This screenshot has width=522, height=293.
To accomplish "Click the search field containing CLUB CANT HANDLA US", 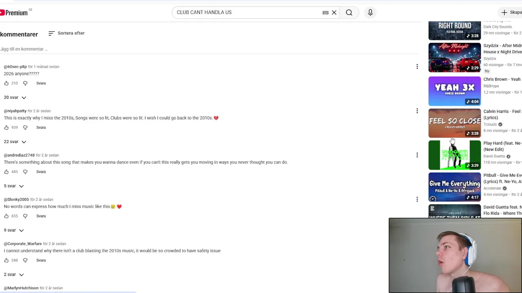I will [247, 13].
